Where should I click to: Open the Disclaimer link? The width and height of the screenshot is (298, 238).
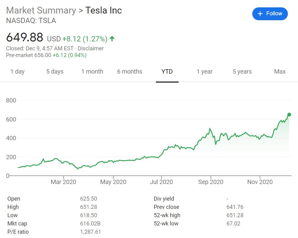pyautogui.click(x=91, y=48)
